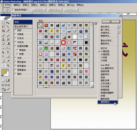
Task: Select 混合选项:默认 in the styles list
Action: 23,27
